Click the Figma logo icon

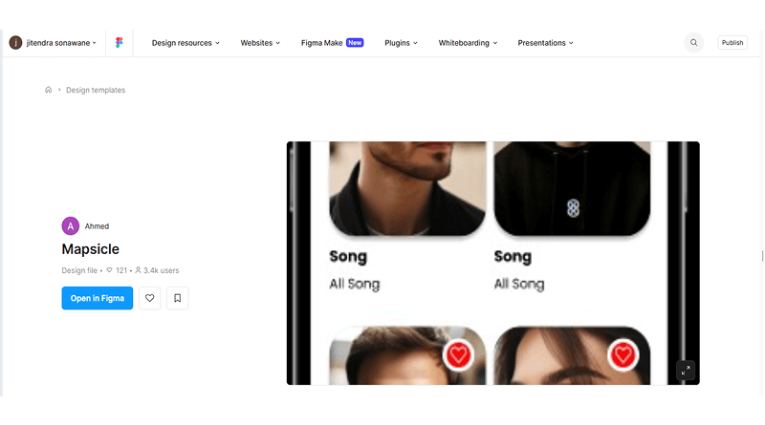tap(119, 43)
